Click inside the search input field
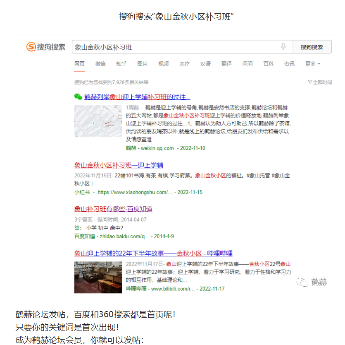The image size is (345, 345). pyautogui.click(x=174, y=47)
